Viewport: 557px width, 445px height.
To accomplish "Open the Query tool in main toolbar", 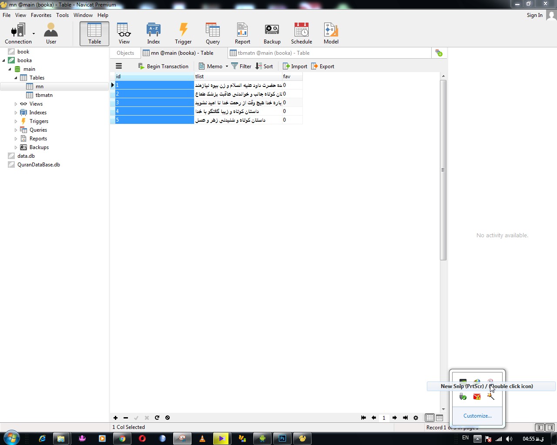I will [x=212, y=34].
